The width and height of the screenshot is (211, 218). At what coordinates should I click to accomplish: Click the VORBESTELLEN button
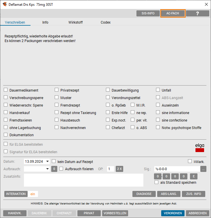coord(115,213)
